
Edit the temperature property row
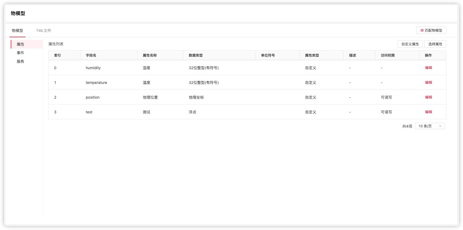428,83
